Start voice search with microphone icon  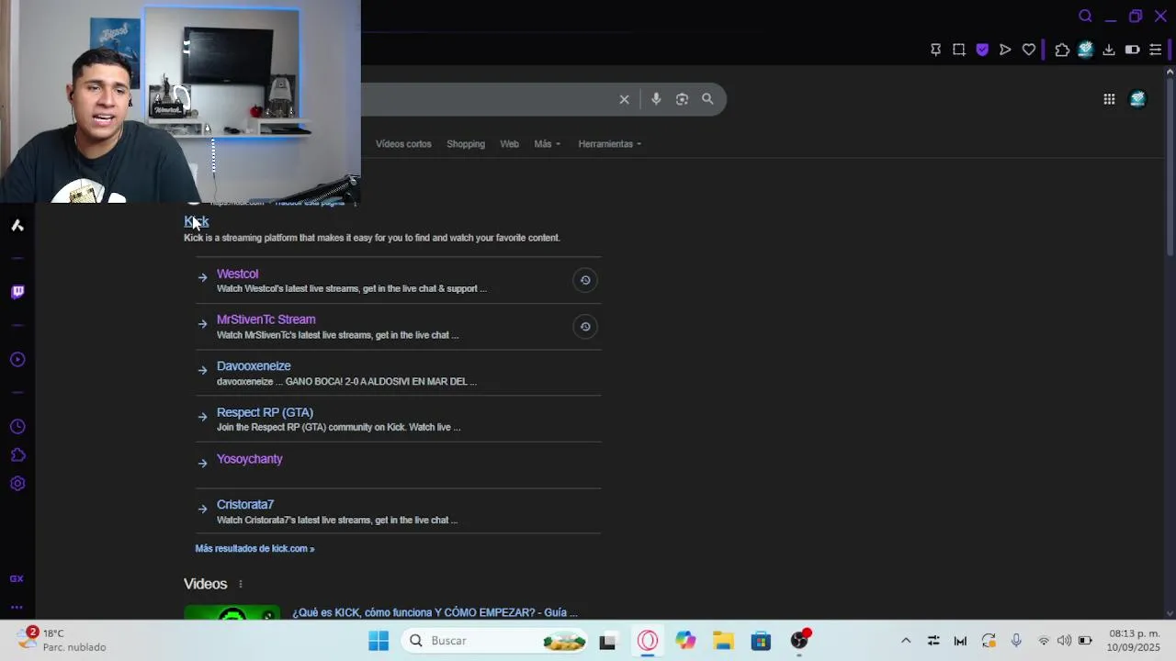pos(656,99)
